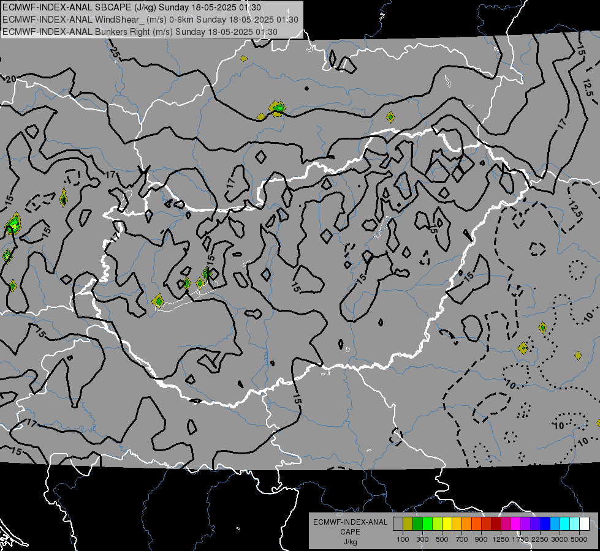Click the 100 value under the legend
The image size is (600, 551).
403,539
